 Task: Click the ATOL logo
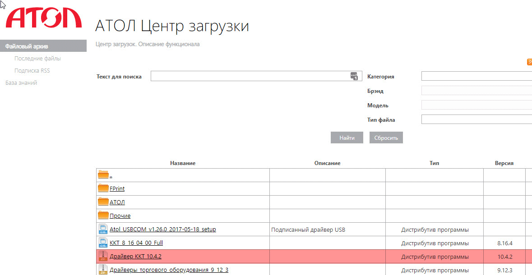(x=43, y=18)
